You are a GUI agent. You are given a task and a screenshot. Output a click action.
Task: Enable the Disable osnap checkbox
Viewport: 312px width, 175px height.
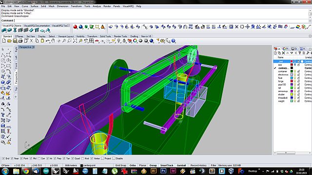click(x=114, y=158)
